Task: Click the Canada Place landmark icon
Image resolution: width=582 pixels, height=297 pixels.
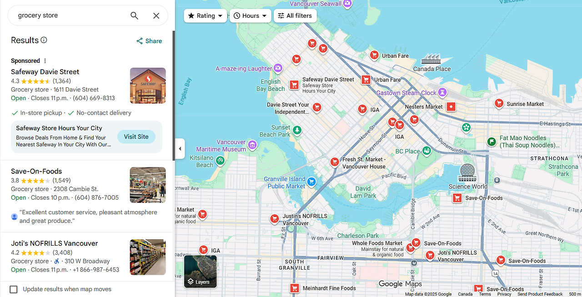Action: [431, 59]
